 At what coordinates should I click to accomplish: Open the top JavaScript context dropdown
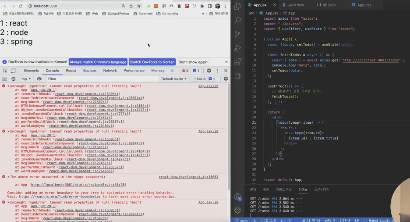(x=26, y=79)
